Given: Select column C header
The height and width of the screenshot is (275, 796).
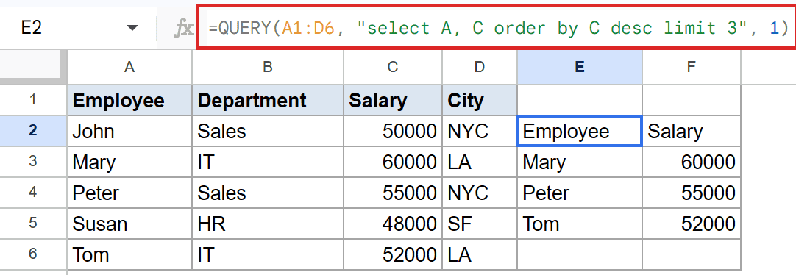Looking at the screenshot, I should pos(392,67).
